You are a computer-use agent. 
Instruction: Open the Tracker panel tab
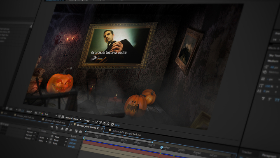[247, 152]
